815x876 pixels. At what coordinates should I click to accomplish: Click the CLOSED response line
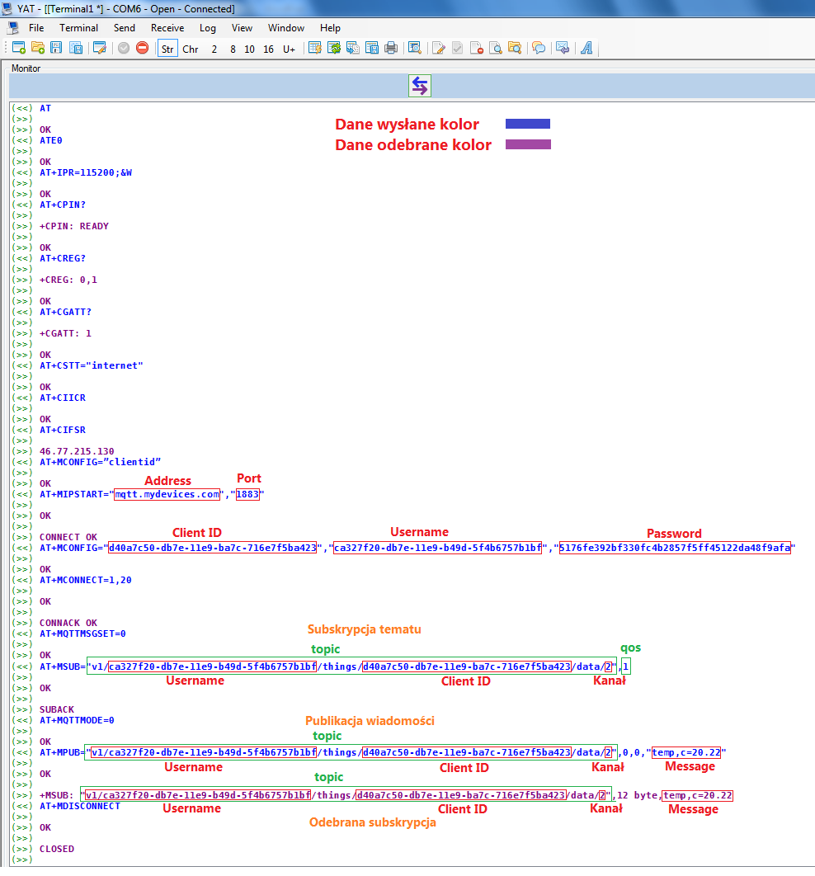coord(56,849)
